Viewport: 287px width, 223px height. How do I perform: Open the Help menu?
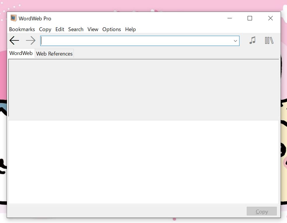pos(130,29)
